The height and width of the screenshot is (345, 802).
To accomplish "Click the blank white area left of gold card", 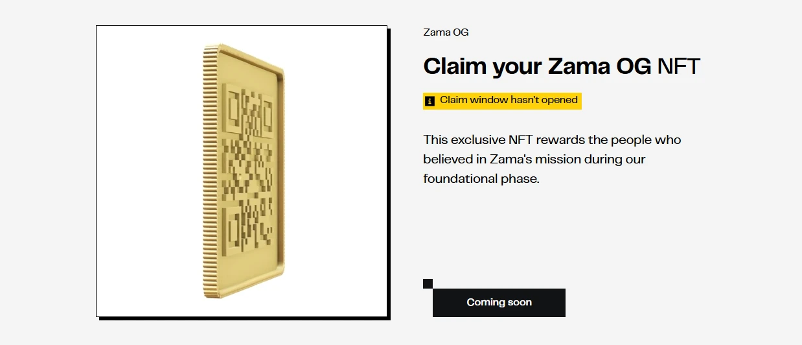I will (149, 171).
